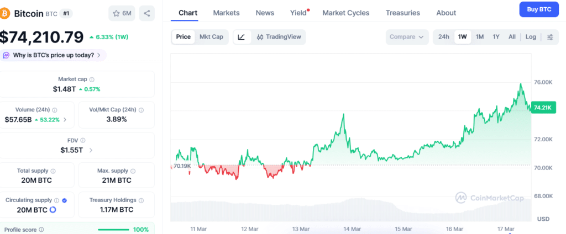Show Treasury Holdings info icon

[141, 200]
